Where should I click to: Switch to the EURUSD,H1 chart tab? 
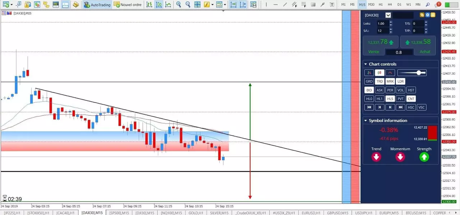(x=311, y=213)
